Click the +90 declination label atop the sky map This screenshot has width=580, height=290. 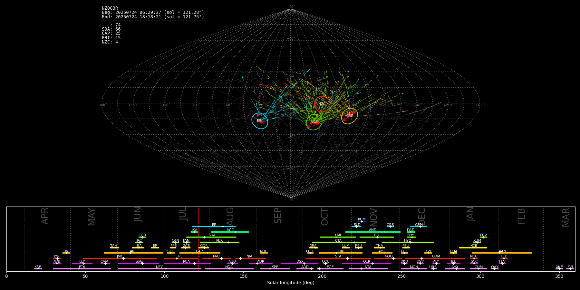coord(291,7)
